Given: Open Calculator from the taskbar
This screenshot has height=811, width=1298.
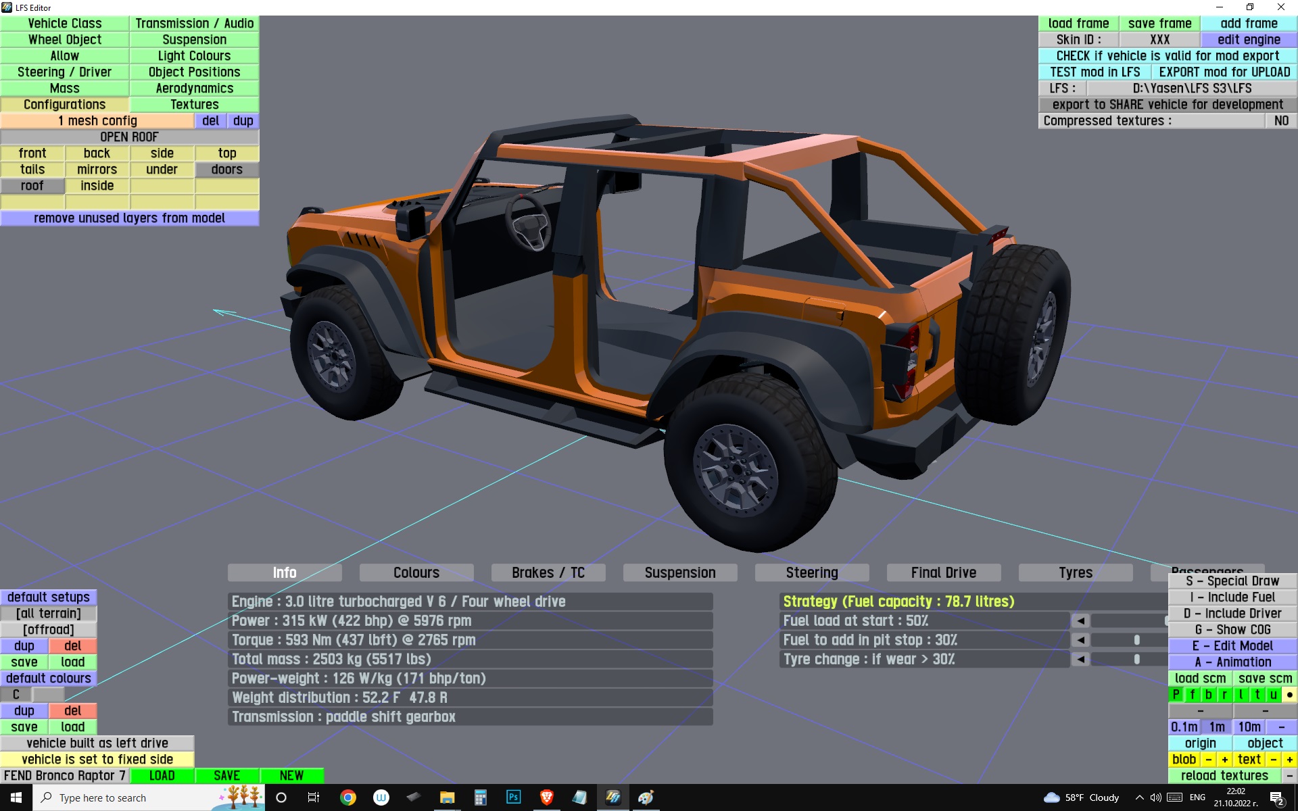Looking at the screenshot, I should pyautogui.click(x=480, y=797).
